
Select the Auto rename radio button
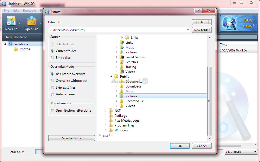point(53,94)
